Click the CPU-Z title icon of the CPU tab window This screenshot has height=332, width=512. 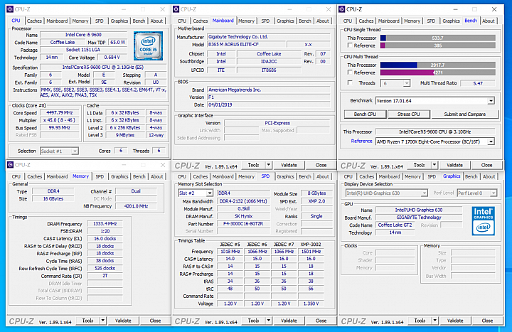point(10,9)
